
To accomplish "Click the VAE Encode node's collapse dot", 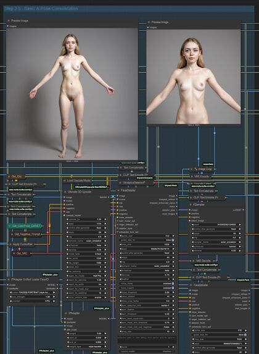I will pos(192,177).
